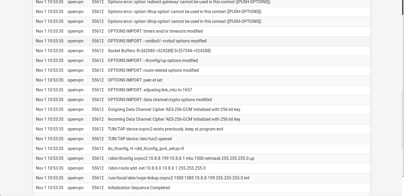
Task: Select the 'TUN/TAP device /dev/tun2 opened' message
Action: coord(140,139)
